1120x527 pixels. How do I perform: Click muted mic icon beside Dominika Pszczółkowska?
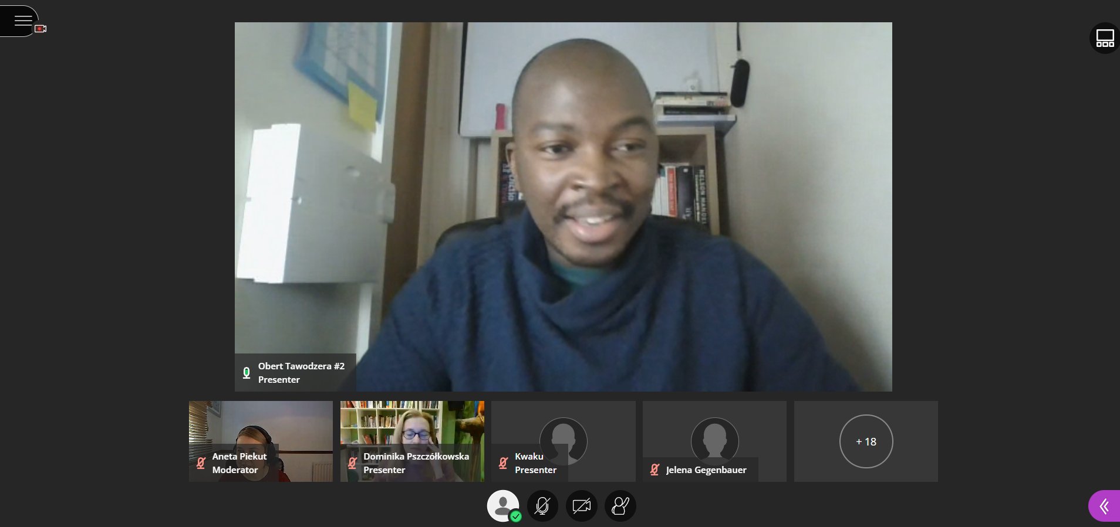[x=352, y=463]
